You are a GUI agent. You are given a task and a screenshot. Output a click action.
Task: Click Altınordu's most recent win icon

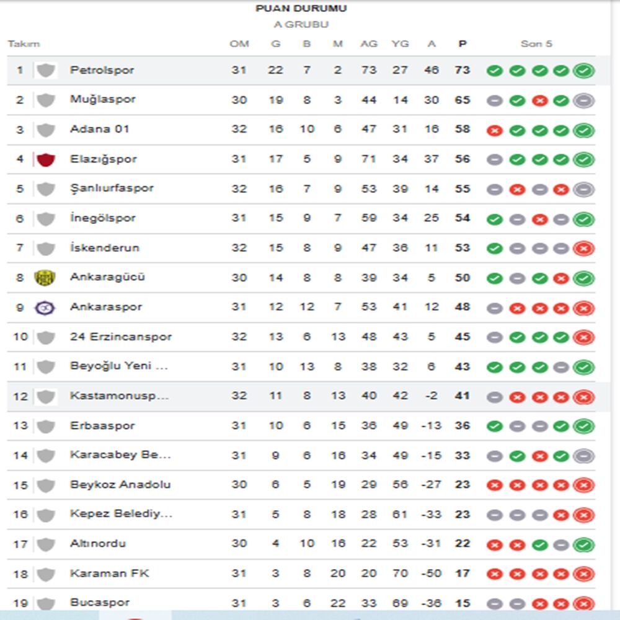point(583,545)
